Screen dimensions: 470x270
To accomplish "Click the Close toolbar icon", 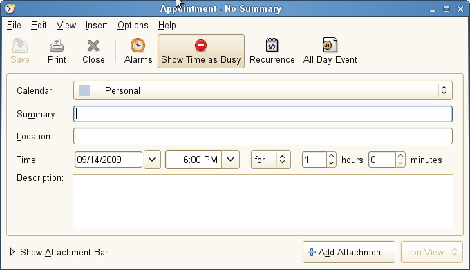I will [x=93, y=46].
